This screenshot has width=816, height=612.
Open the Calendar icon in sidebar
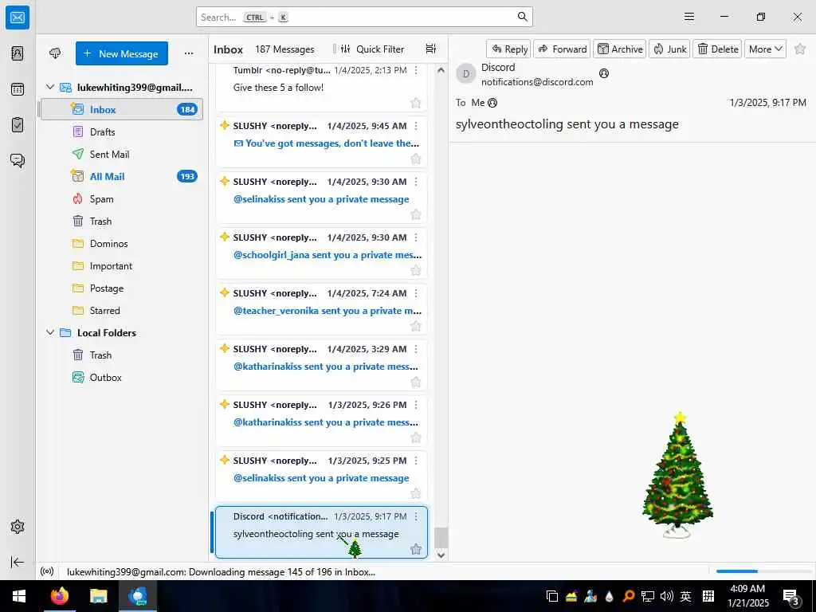[x=18, y=89]
